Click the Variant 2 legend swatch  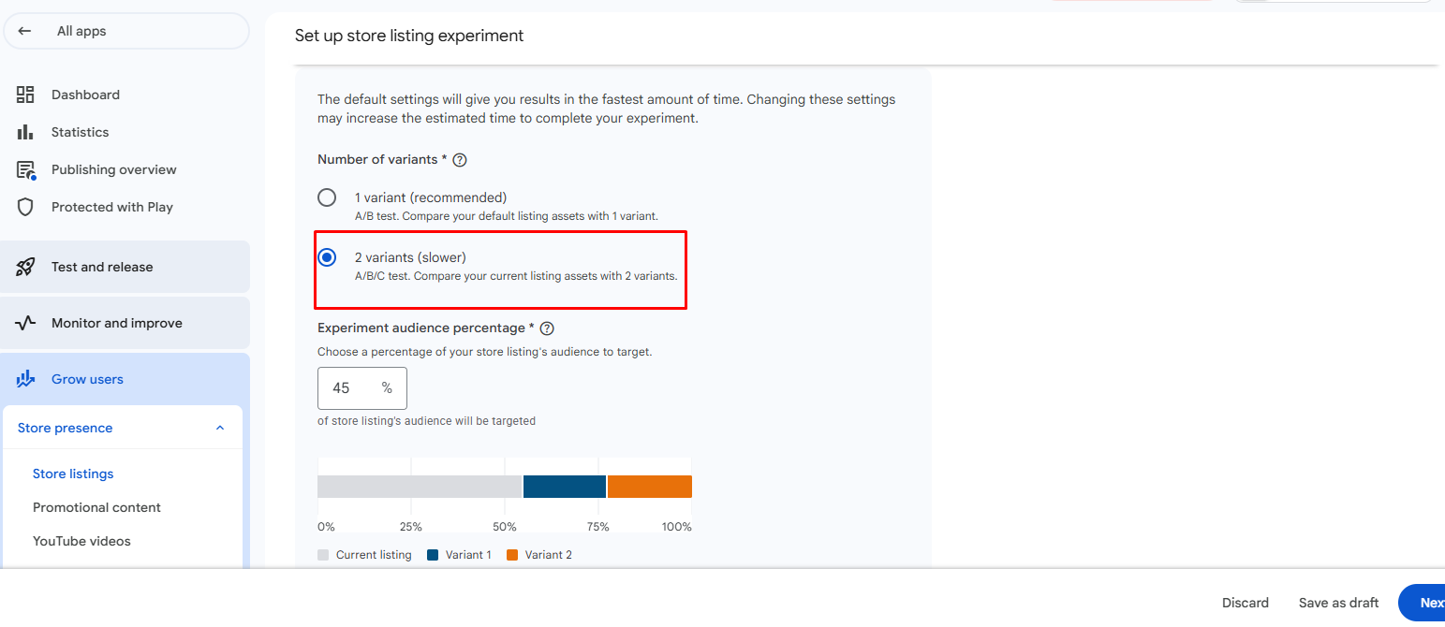[512, 555]
